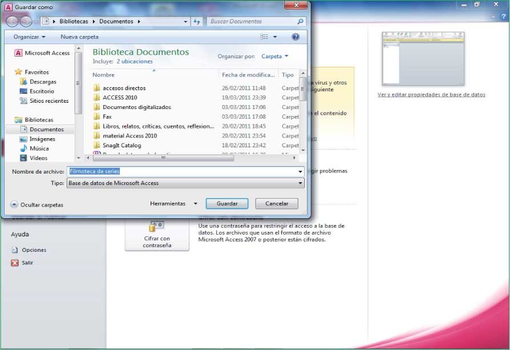Open Ver y editar propiedades de base de datos
Screen dimensions: 510x350
click(431, 94)
